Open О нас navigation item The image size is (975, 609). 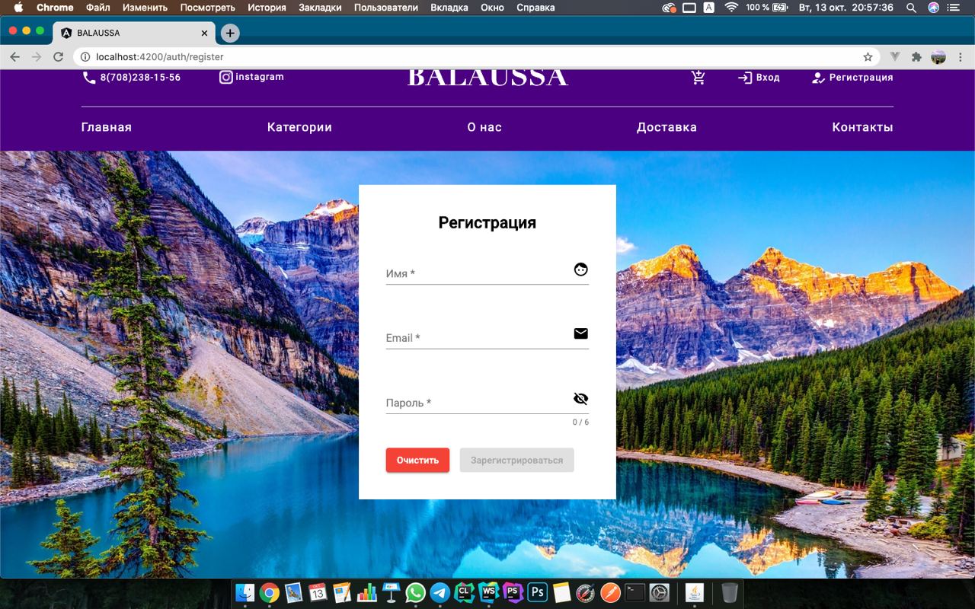click(x=484, y=127)
